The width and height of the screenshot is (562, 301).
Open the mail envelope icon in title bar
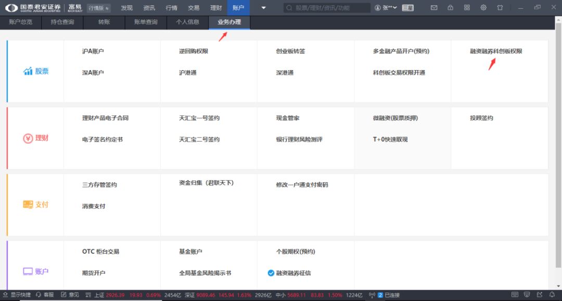click(x=434, y=8)
